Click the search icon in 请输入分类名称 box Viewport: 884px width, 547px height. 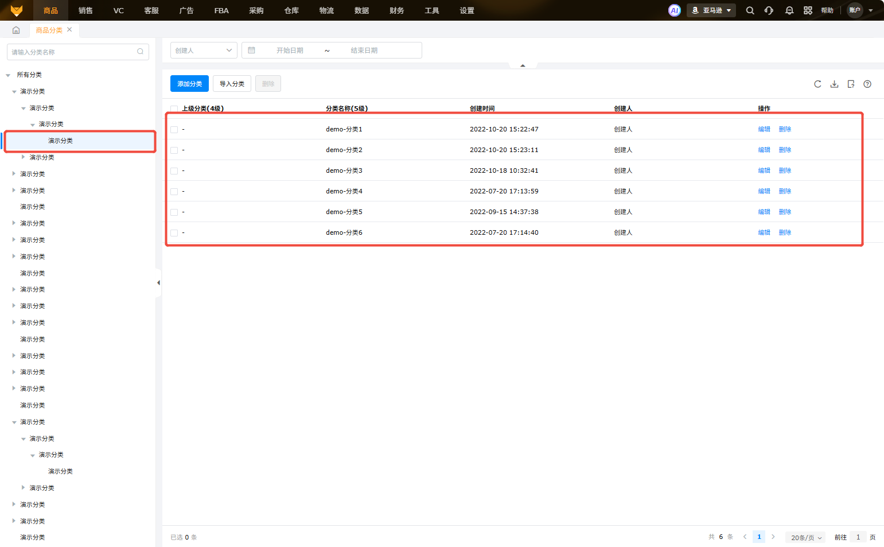click(x=140, y=52)
